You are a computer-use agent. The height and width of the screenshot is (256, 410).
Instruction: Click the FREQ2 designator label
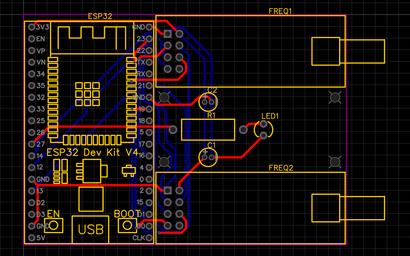click(x=281, y=168)
